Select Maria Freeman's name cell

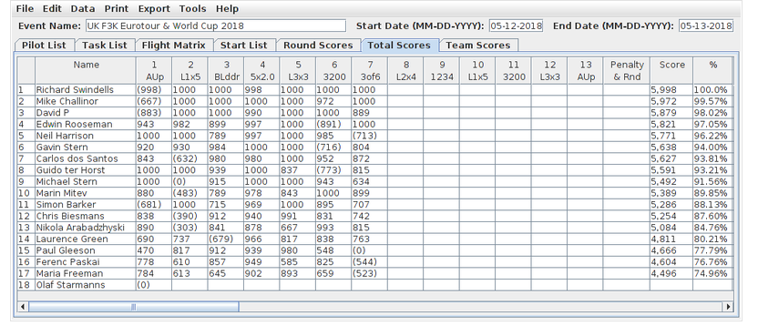[x=86, y=274]
